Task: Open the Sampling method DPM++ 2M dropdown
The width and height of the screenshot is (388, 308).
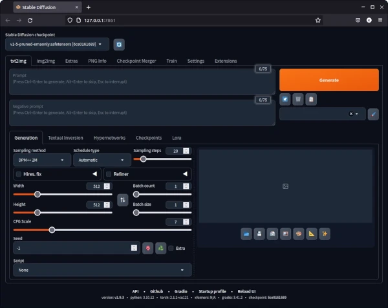Action: [x=42, y=160]
